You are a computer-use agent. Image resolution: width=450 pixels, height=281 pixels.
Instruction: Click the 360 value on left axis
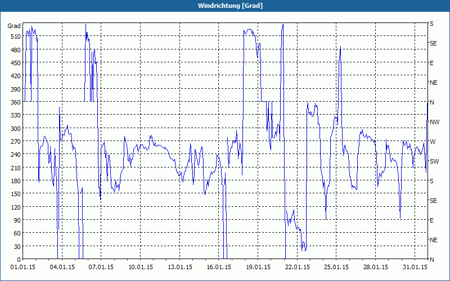16,102
